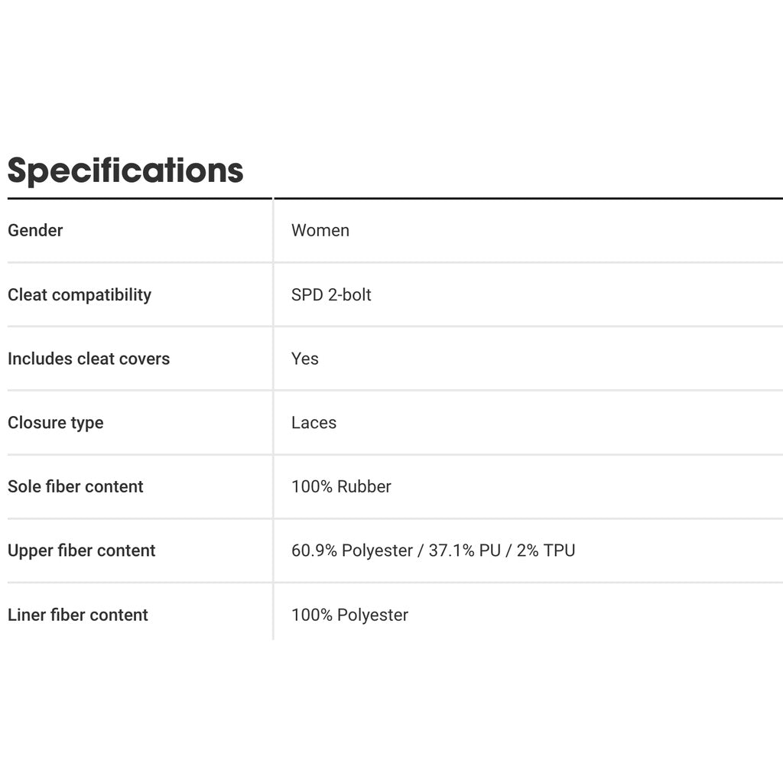Click the Women value in Gender row

[x=320, y=230]
